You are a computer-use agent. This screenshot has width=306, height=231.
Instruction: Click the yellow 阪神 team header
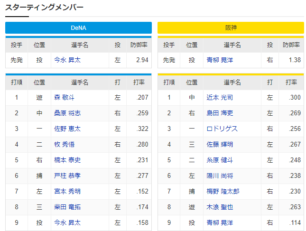[x=231, y=28]
